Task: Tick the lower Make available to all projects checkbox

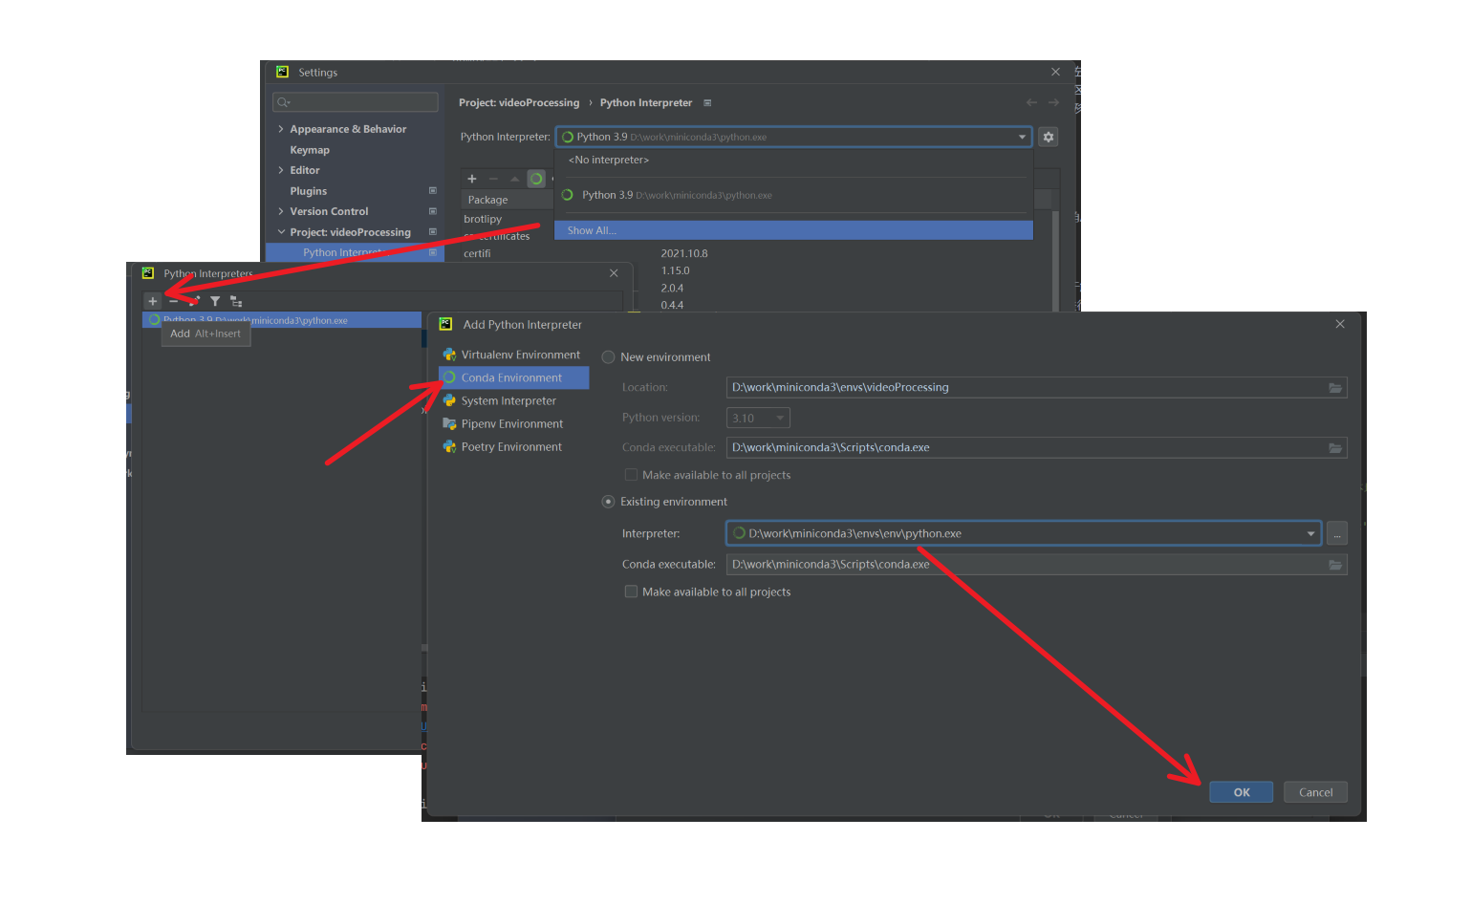Action: pos(631,592)
